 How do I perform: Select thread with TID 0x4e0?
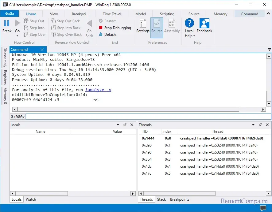pos(204,152)
